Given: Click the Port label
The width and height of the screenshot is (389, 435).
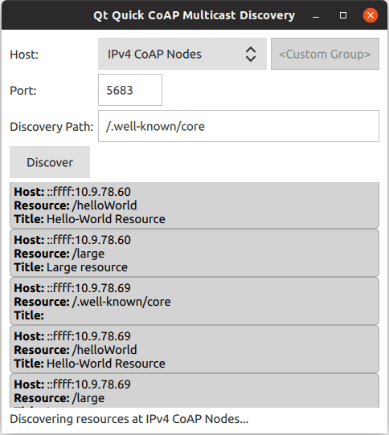Looking at the screenshot, I should point(23,91).
